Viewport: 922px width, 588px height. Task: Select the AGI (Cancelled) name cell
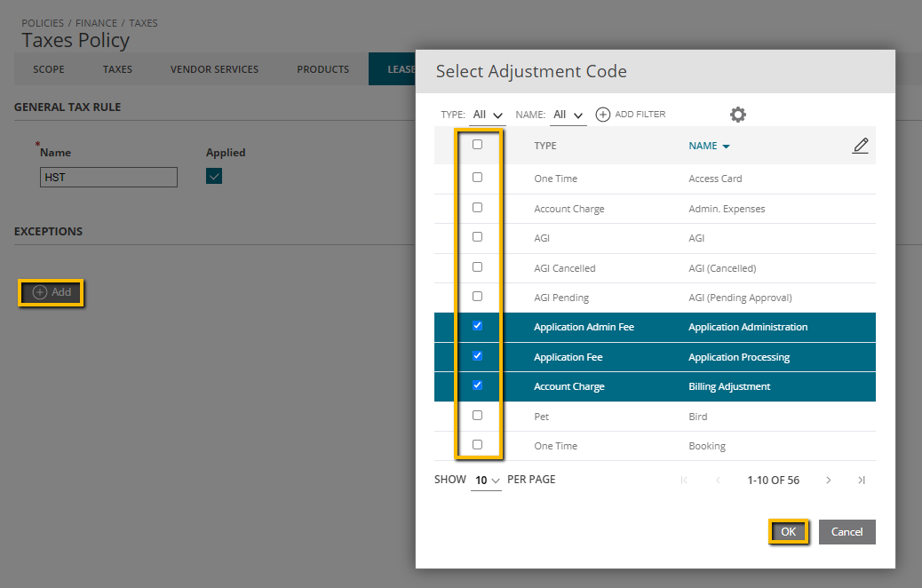[722, 268]
